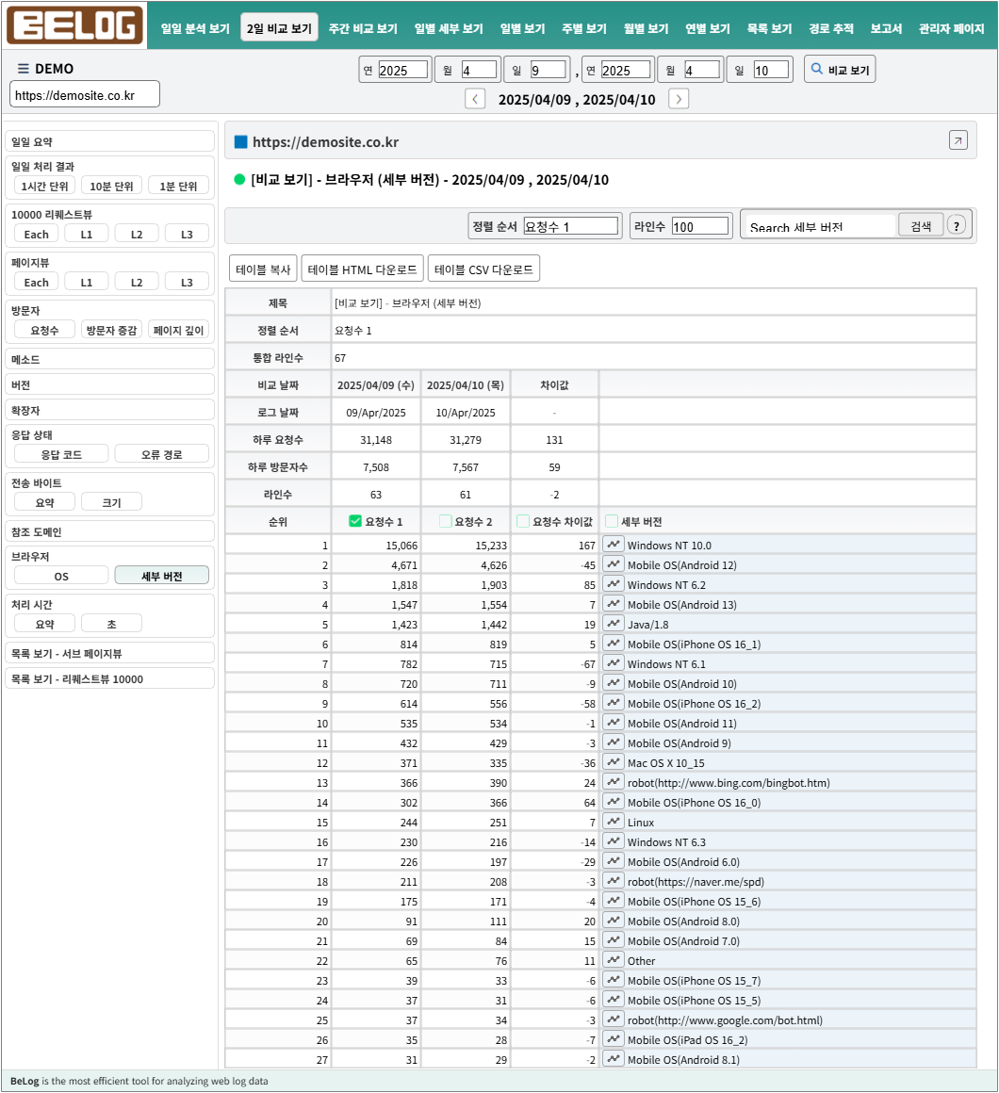
Task: Click the help question mark button
Action: 957,226
